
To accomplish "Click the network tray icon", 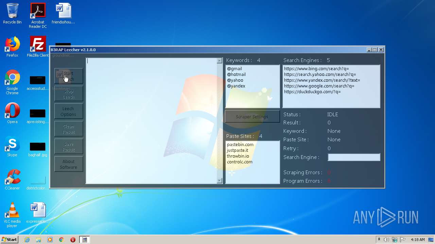I will tap(395, 240).
